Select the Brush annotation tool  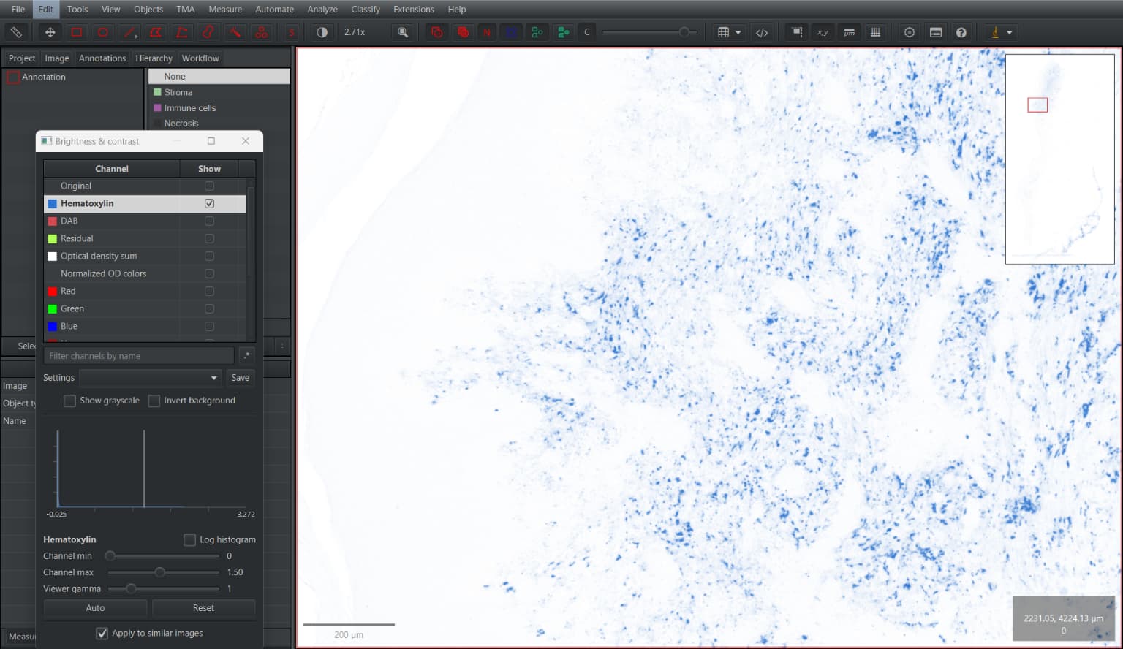pos(207,32)
